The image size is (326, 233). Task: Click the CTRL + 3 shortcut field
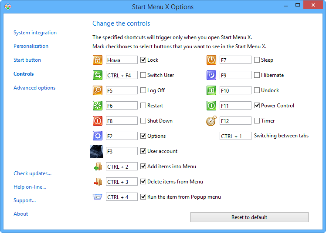point(122,182)
